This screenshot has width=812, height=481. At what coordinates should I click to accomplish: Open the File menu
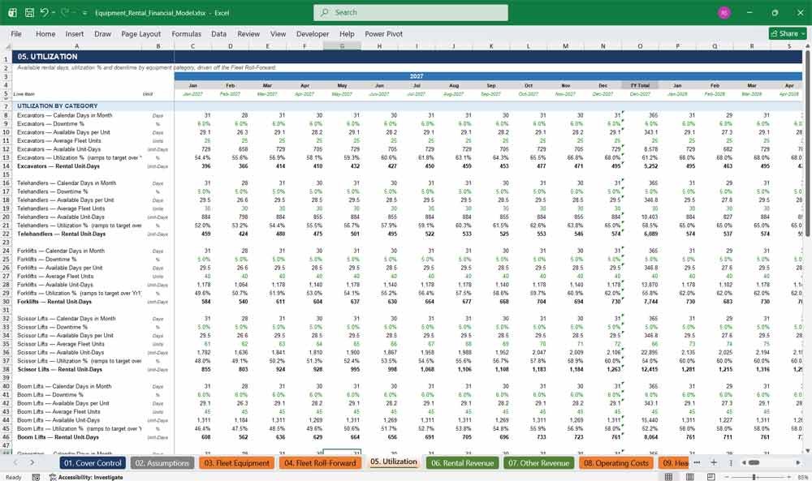(16, 33)
